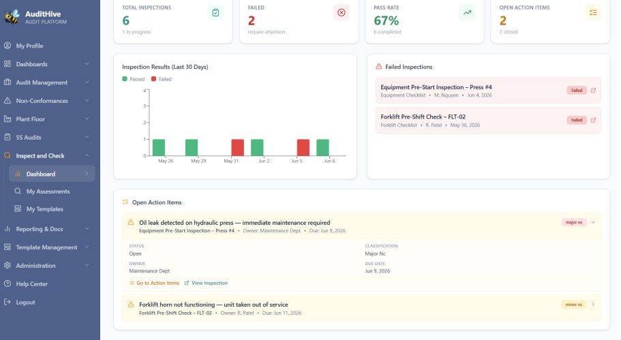The width and height of the screenshot is (621, 340).
Task: Click the Logout arrow icon
Action: (7, 302)
